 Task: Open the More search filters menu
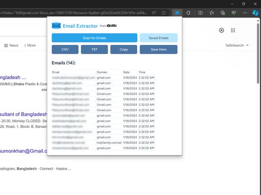click(30, 45)
